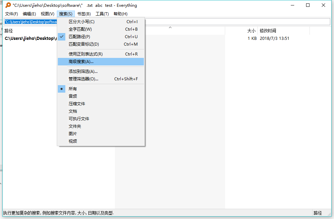Click the ascending sort arrow on name column
The image size is (334, 219).
[x=170, y=28]
